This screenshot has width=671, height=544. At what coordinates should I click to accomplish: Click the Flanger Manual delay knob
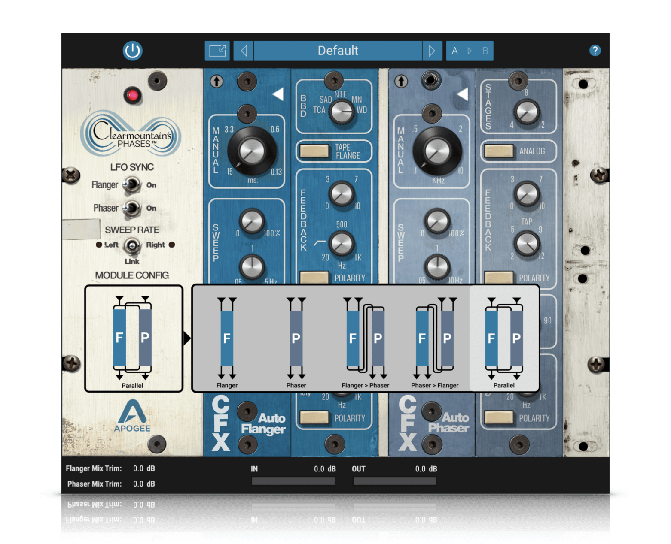tap(252, 151)
